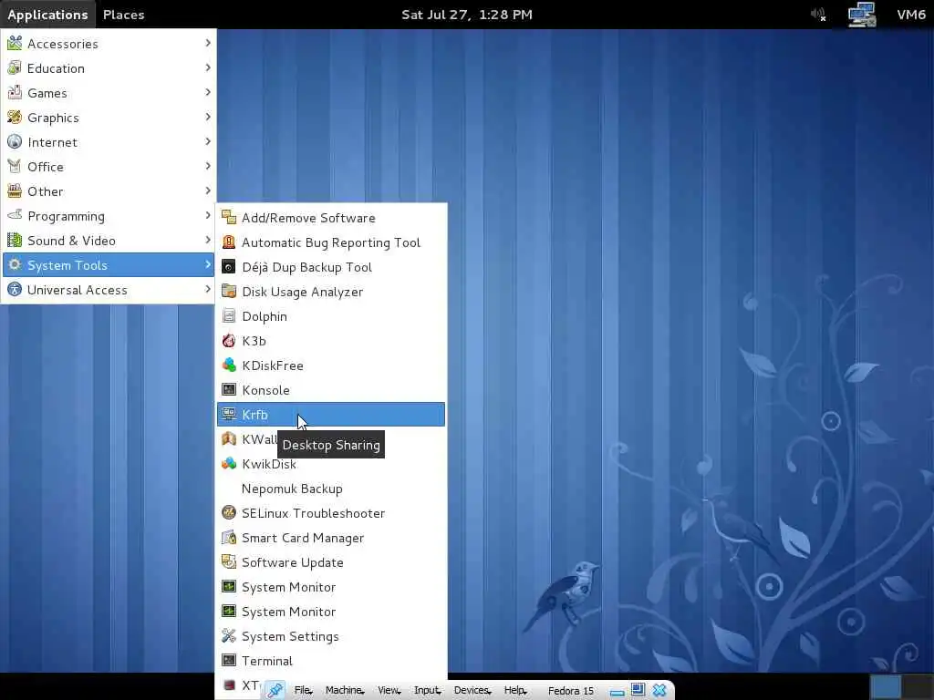Expand the Universal Access submenu arrow

[208, 289]
